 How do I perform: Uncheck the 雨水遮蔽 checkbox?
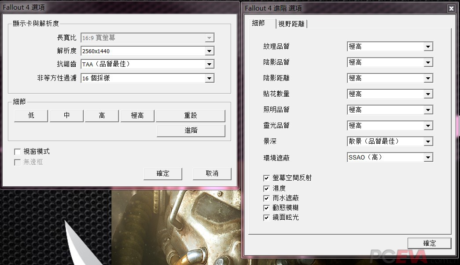[266, 198]
